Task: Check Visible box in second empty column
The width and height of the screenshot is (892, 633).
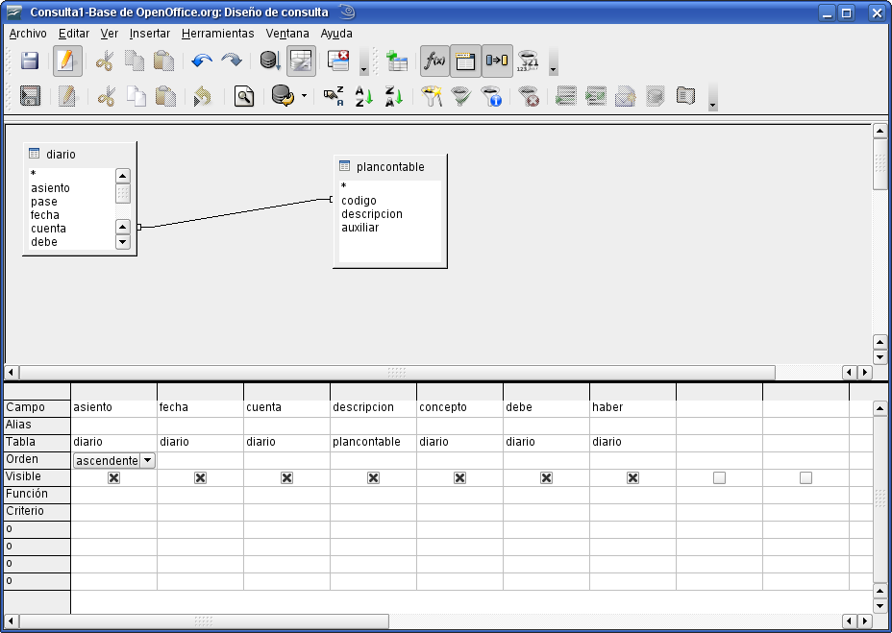Action: [x=805, y=477]
